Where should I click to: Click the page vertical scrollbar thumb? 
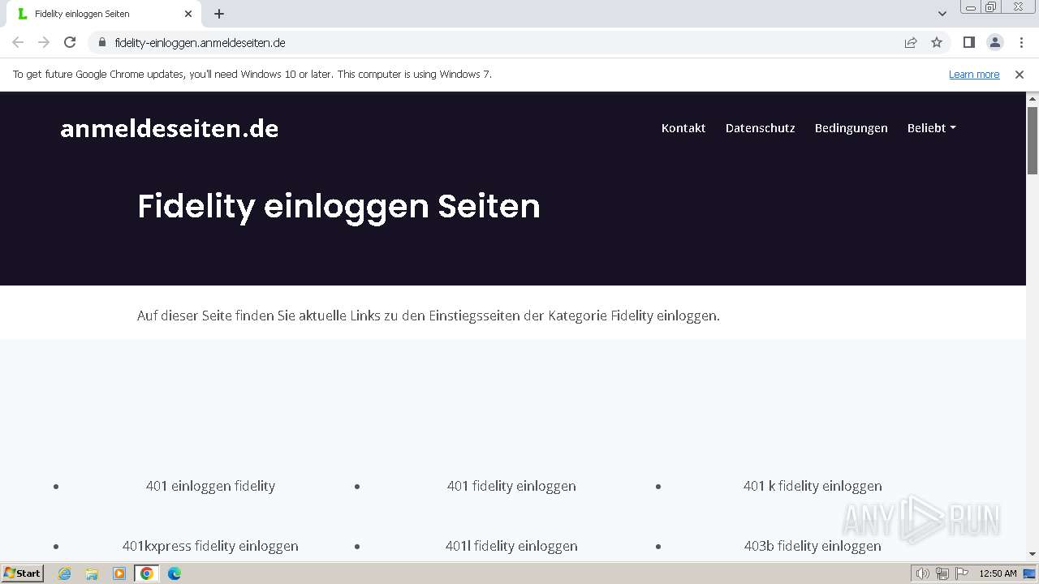1033,140
